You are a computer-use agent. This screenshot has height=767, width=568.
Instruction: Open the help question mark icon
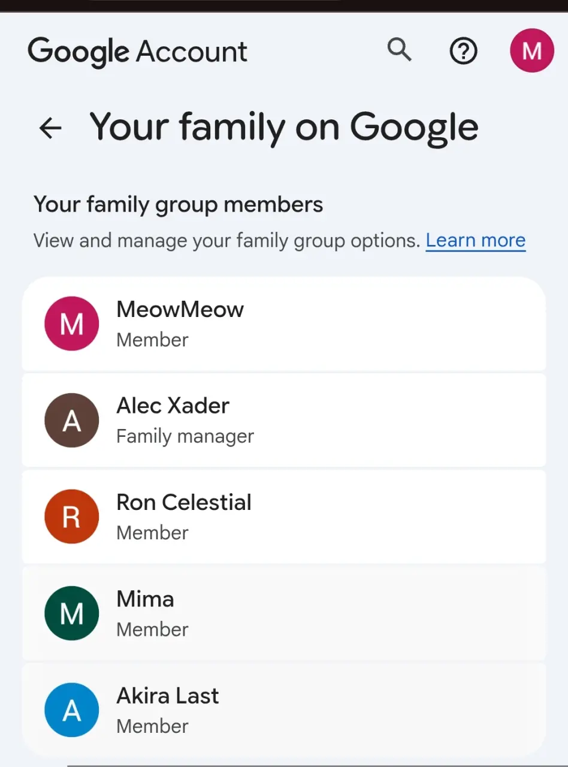pyautogui.click(x=463, y=52)
